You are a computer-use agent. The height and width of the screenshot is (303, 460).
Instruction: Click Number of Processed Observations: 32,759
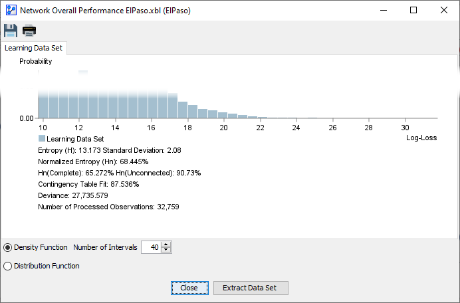click(x=108, y=207)
